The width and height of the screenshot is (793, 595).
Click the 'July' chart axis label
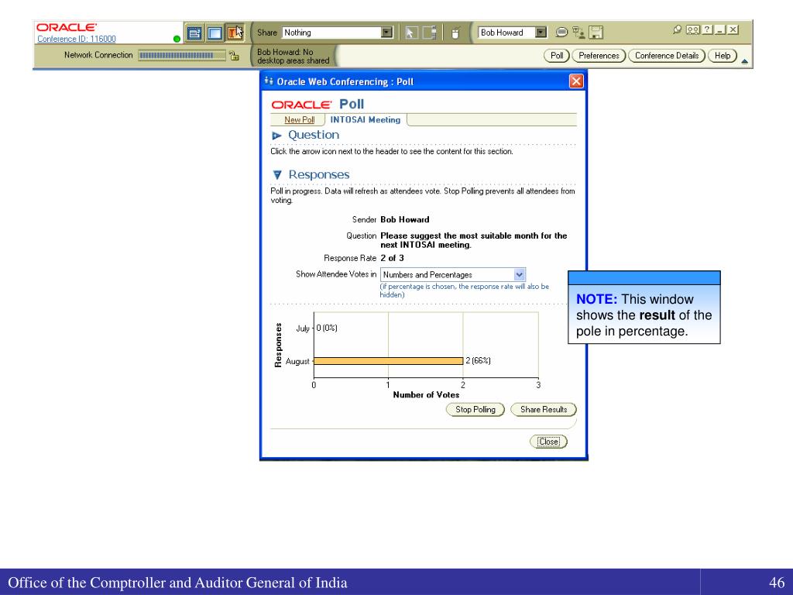303,328
